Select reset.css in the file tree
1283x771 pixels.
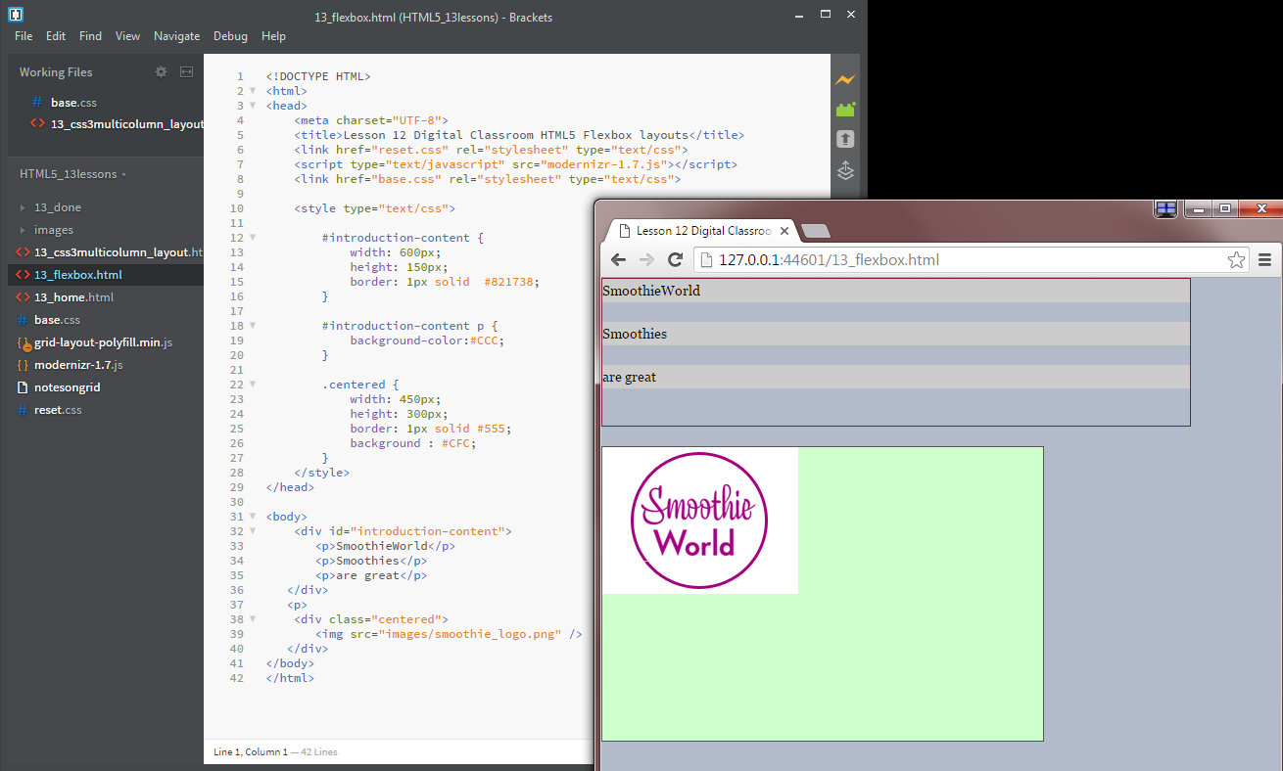pos(57,410)
